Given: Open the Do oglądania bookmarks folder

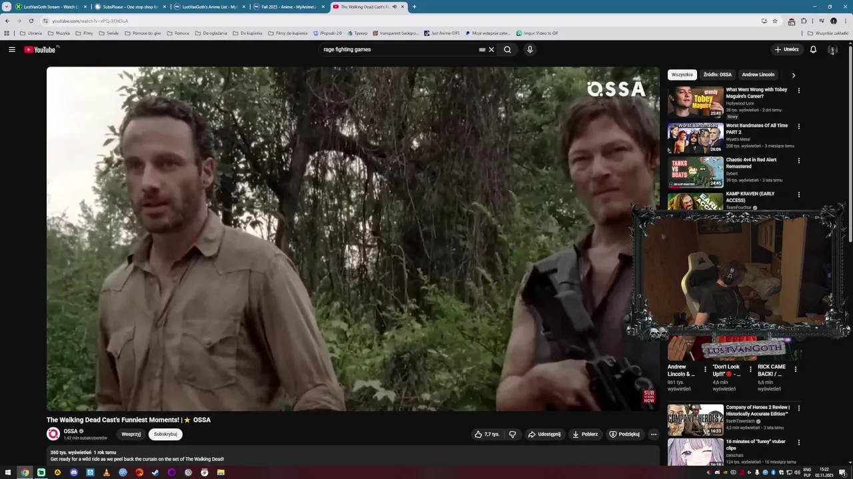Looking at the screenshot, I should [211, 33].
